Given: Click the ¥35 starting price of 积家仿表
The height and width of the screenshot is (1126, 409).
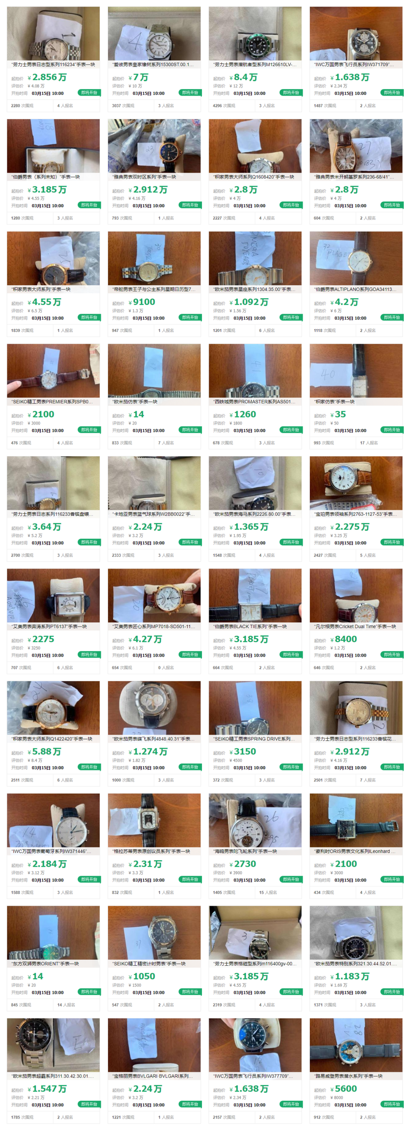Looking at the screenshot, I should coord(338,415).
